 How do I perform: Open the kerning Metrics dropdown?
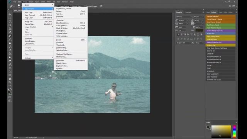click(x=183, y=24)
